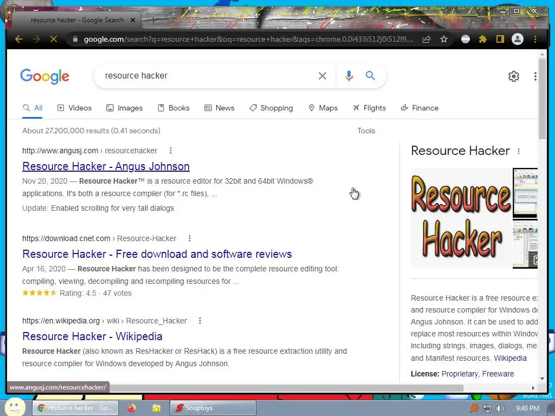
Task: Launch Firefox from the taskbar
Action: (132, 408)
